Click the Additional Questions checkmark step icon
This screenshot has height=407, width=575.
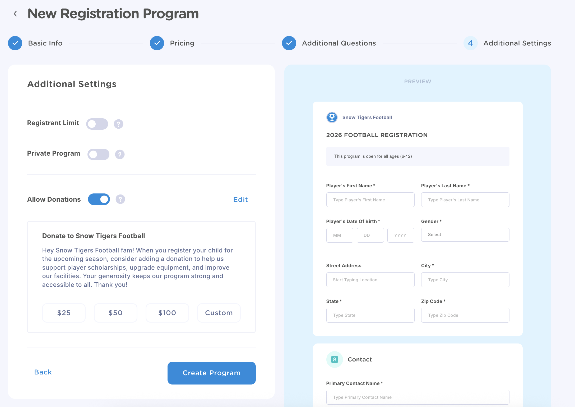coord(289,43)
